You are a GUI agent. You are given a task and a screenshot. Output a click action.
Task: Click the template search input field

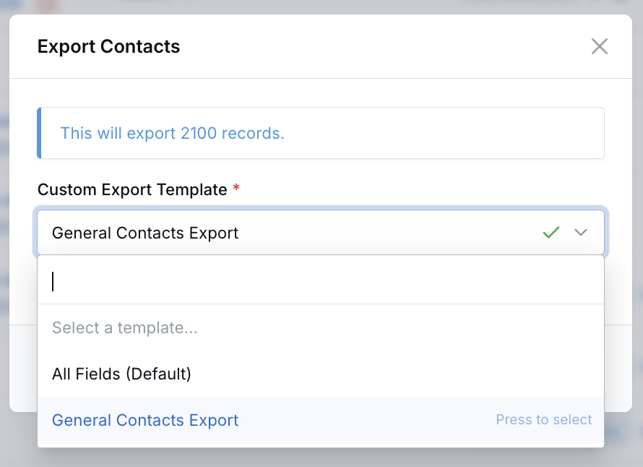click(217, 281)
